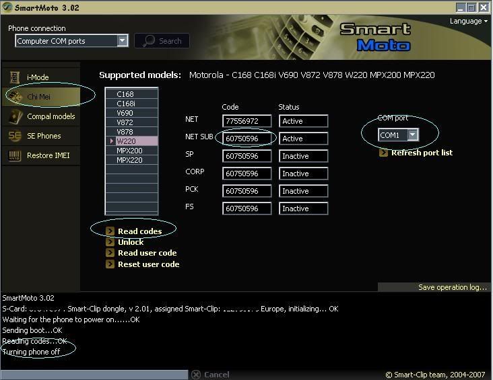
Task: Click the FS status field
Action: (x=303, y=208)
